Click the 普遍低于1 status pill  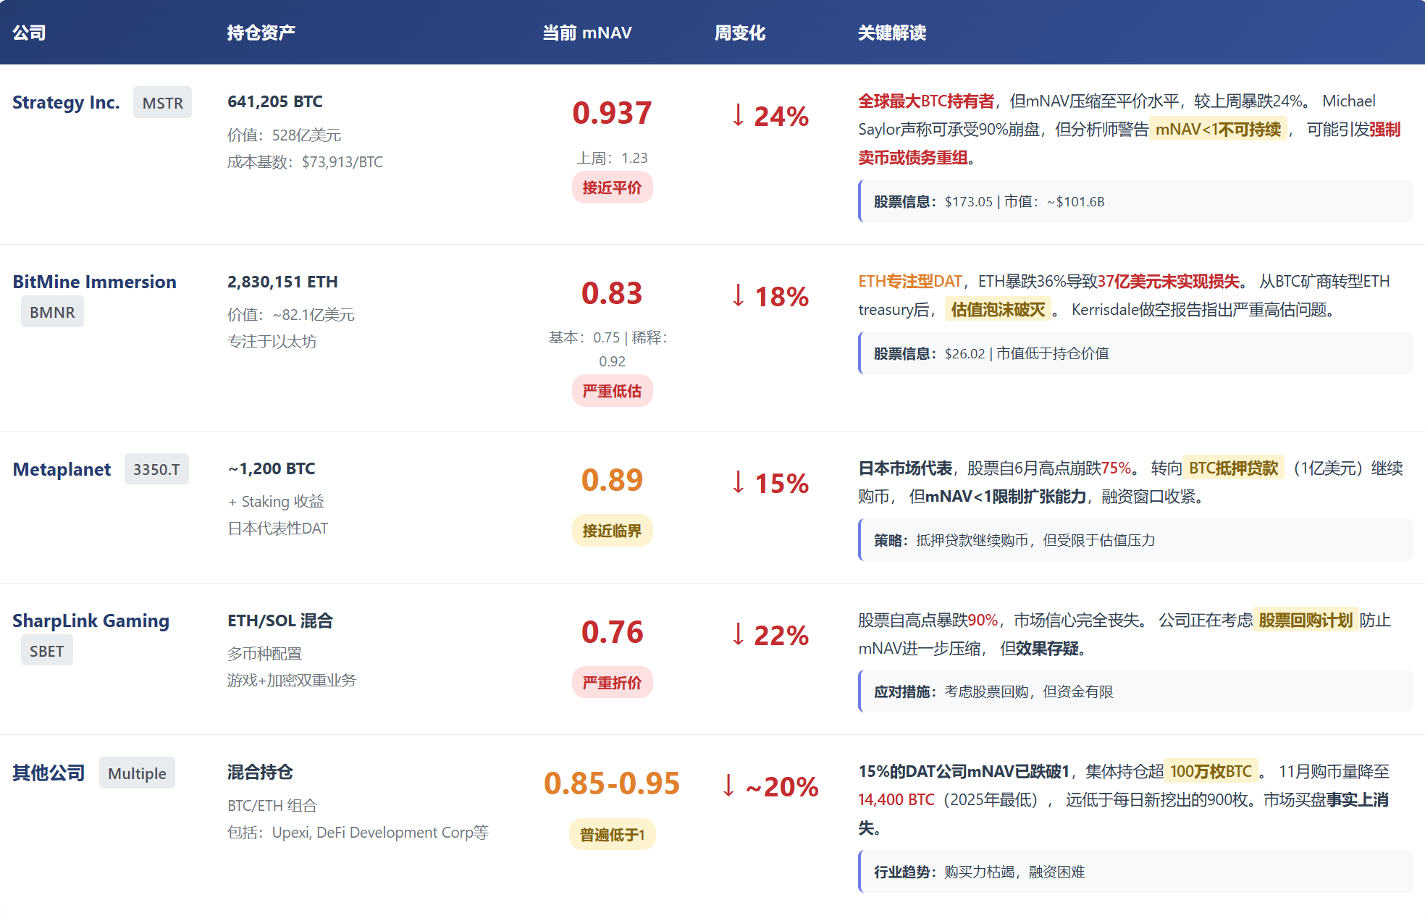click(612, 835)
